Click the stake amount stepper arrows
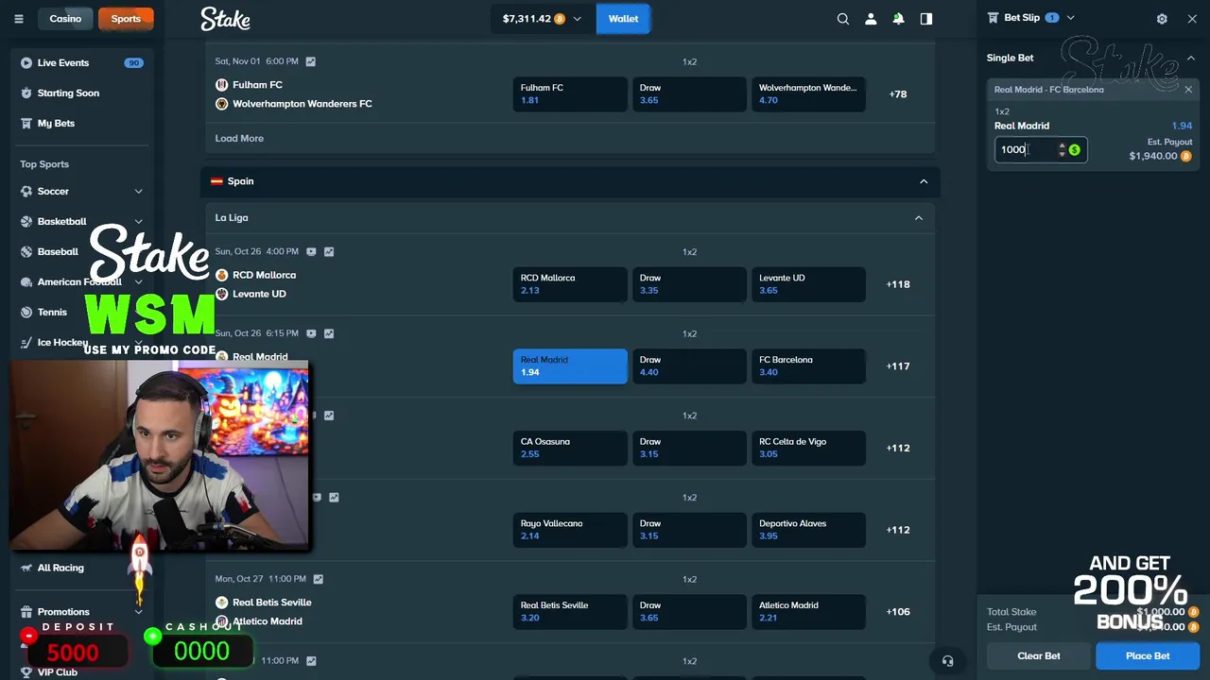The height and width of the screenshot is (680, 1210). 1062,150
